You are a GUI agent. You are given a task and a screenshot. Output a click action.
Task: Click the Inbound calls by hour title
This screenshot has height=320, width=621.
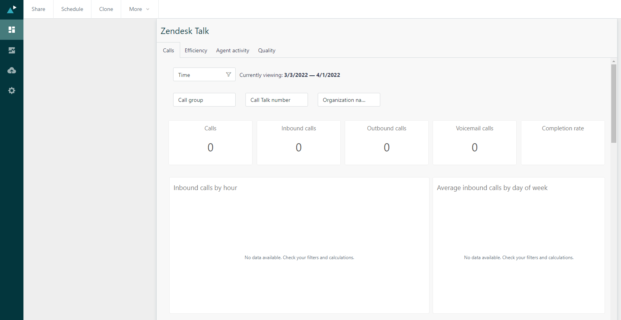[205, 188]
